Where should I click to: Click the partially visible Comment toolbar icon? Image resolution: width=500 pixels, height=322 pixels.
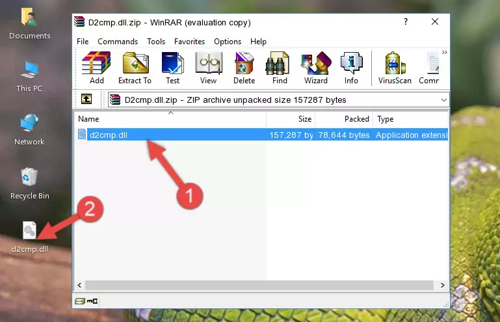click(429, 68)
